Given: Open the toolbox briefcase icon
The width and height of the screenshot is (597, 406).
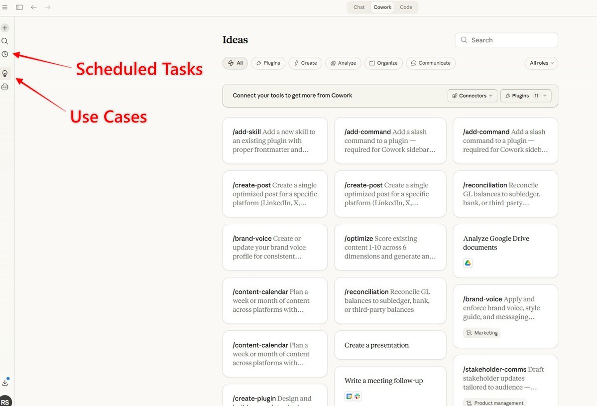Looking at the screenshot, I should click(x=5, y=87).
